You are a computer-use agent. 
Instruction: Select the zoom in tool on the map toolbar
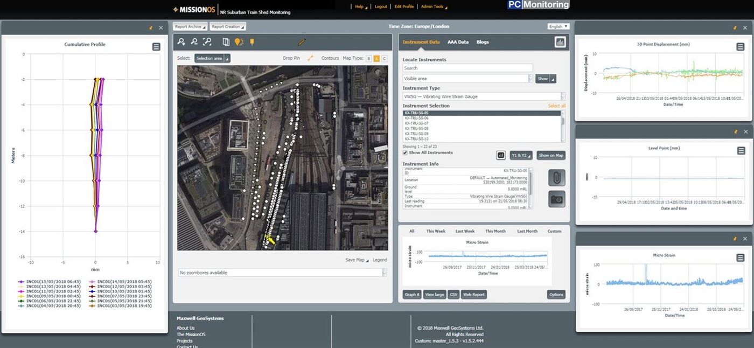pyautogui.click(x=181, y=41)
